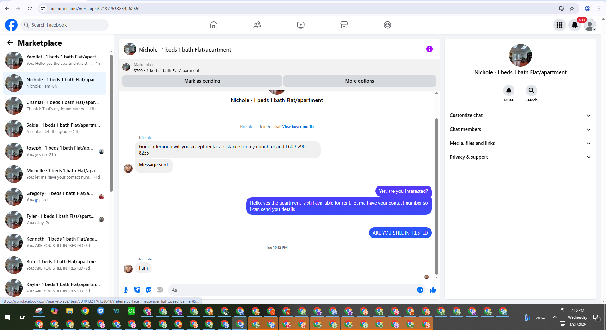Search in conversation using magnifier icon
This screenshot has width=606, height=330.
(531, 90)
